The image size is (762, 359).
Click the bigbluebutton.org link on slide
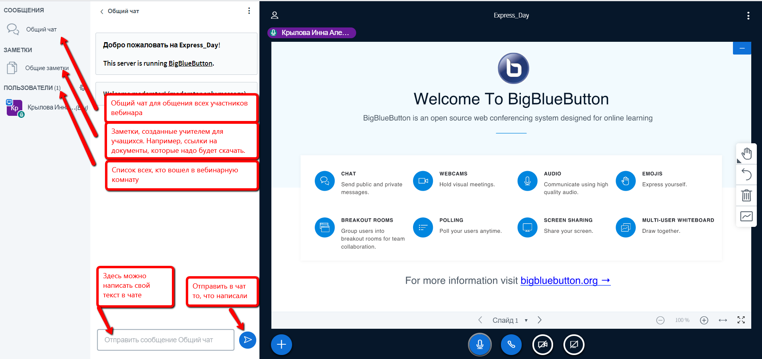point(565,281)
